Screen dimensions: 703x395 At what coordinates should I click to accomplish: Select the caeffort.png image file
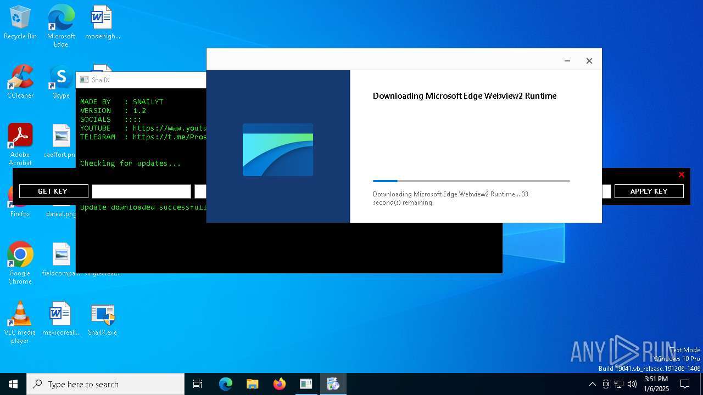tap(61, 141)
